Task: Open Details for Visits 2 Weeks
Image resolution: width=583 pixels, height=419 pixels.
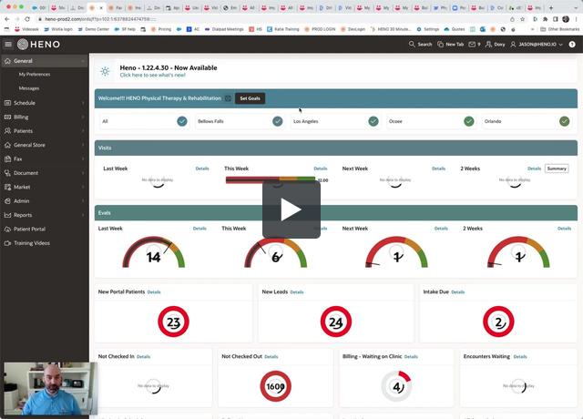Action: pyautogui.click(x=535, y=169)
